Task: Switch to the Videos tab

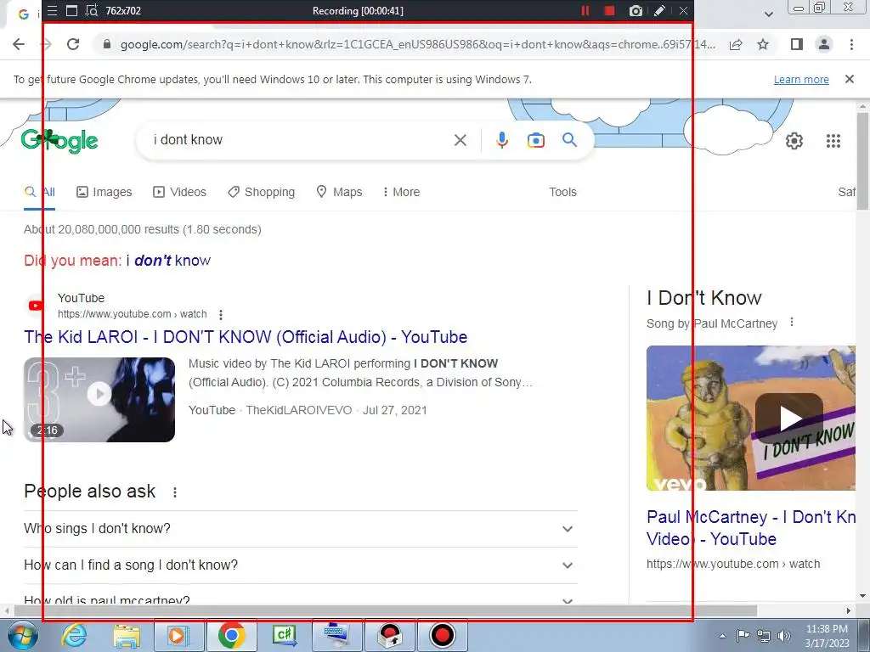Action: click(x=179, y=193)
